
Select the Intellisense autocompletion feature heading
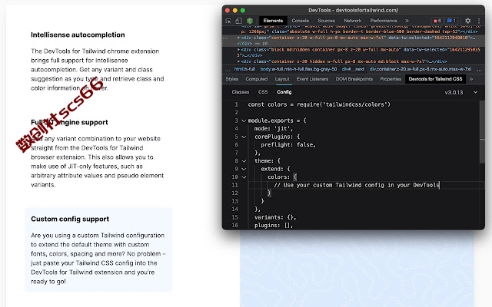click(x=78, y=35)
